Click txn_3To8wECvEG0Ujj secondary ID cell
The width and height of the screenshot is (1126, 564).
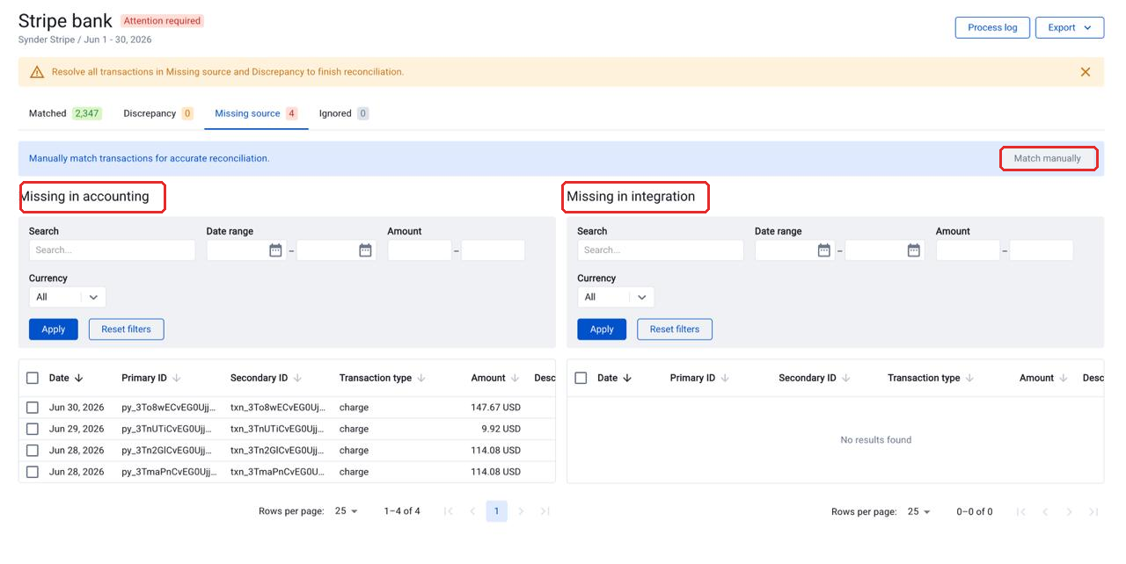click(278, 408)
